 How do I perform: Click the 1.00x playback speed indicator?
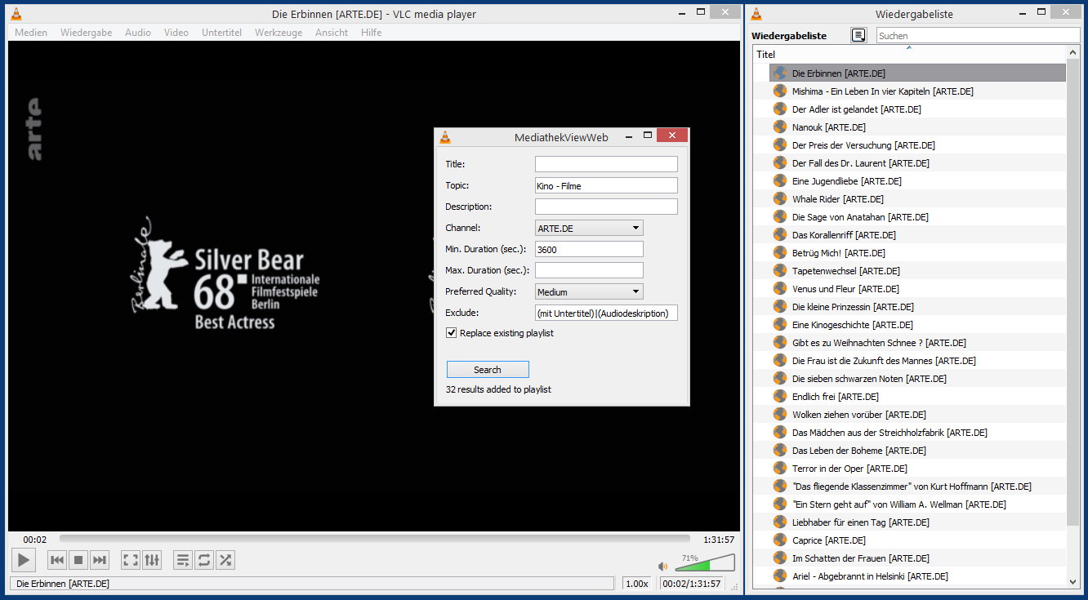pyautogui.click(x=637, y=584)
